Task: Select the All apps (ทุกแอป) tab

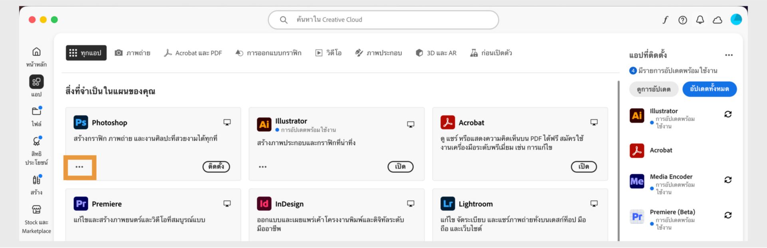Action: [x=86, y=53]
